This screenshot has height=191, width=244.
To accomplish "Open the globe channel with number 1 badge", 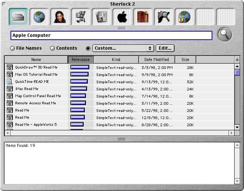I will click(x=184, y=17).
